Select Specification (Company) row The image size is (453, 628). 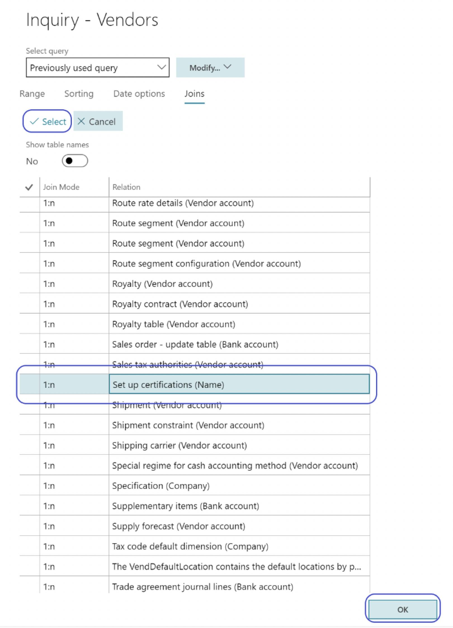pos(195,486)
